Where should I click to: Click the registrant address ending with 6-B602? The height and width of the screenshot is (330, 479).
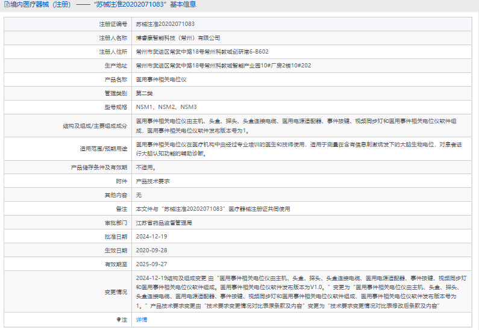click(202, 52)
